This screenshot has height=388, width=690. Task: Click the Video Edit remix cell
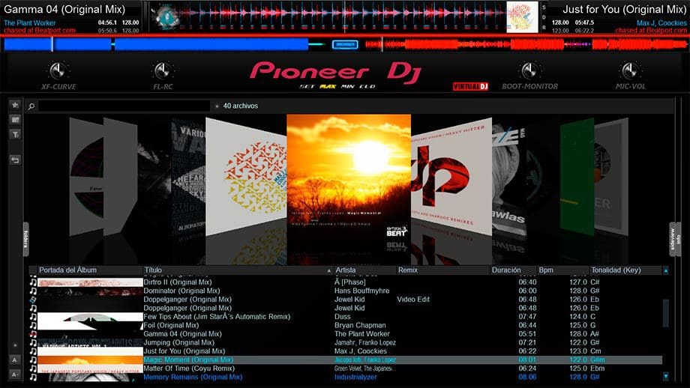click(x=413, y=300)
